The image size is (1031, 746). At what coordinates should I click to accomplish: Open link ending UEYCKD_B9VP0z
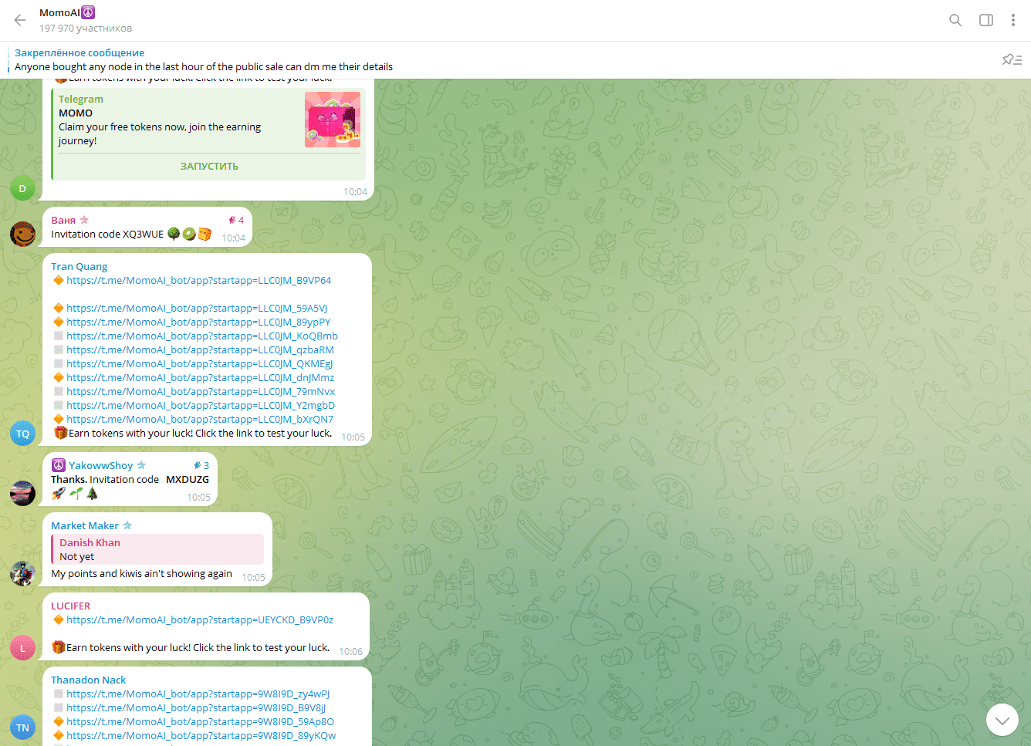tap(200, 619)
